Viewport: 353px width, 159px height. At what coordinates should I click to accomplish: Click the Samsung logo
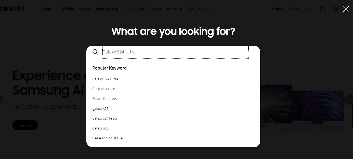[12, 8]
